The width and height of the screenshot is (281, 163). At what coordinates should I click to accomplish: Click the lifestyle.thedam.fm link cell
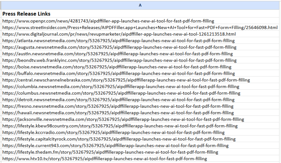[140, 152]
